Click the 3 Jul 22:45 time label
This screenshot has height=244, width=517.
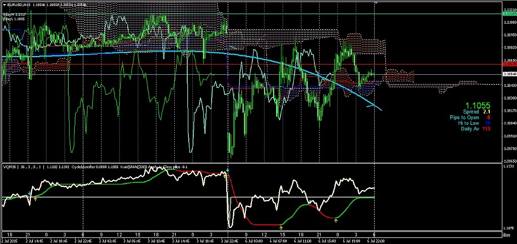click(x=229, y=241)
